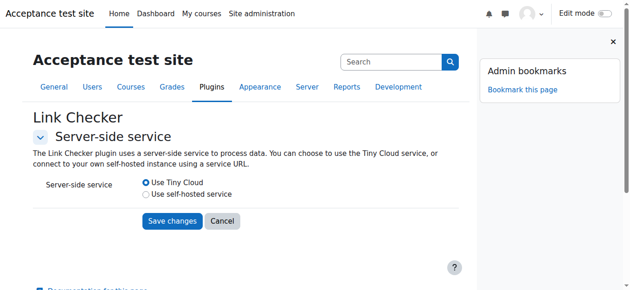Collapse the Server-side service section
This screenshot has height=290, width=630.
[x=40, y=137]
